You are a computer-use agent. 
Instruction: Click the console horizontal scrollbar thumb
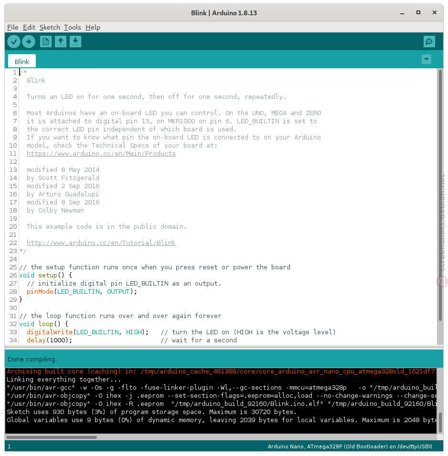click(52, 437)
